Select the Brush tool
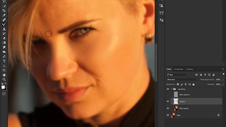This screenshot has height=127, width=226. point(4,24)
